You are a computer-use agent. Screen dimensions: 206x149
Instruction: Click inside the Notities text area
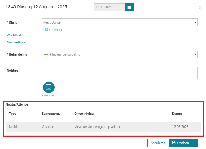(119, 73)
